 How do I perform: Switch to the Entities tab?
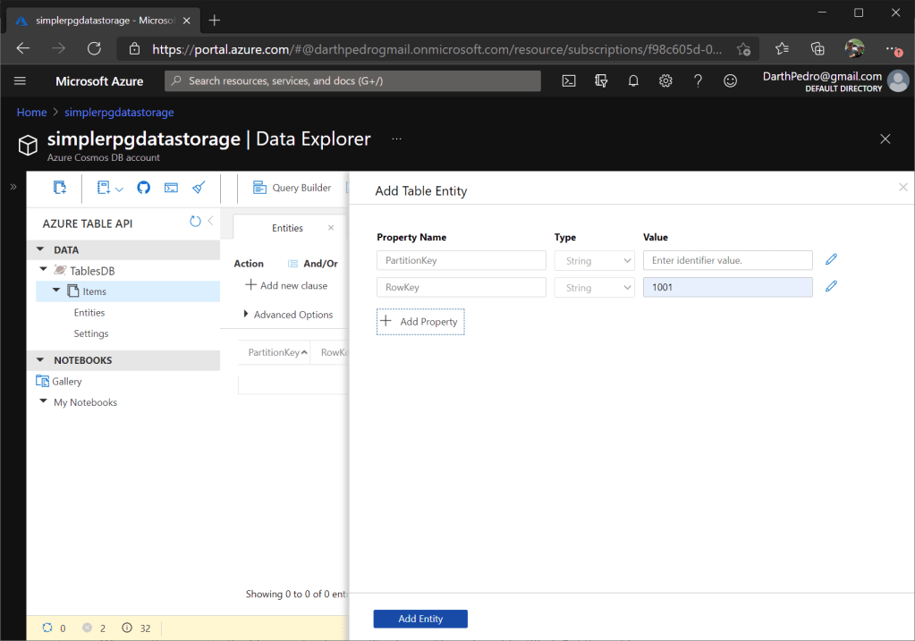pos(287,228)
